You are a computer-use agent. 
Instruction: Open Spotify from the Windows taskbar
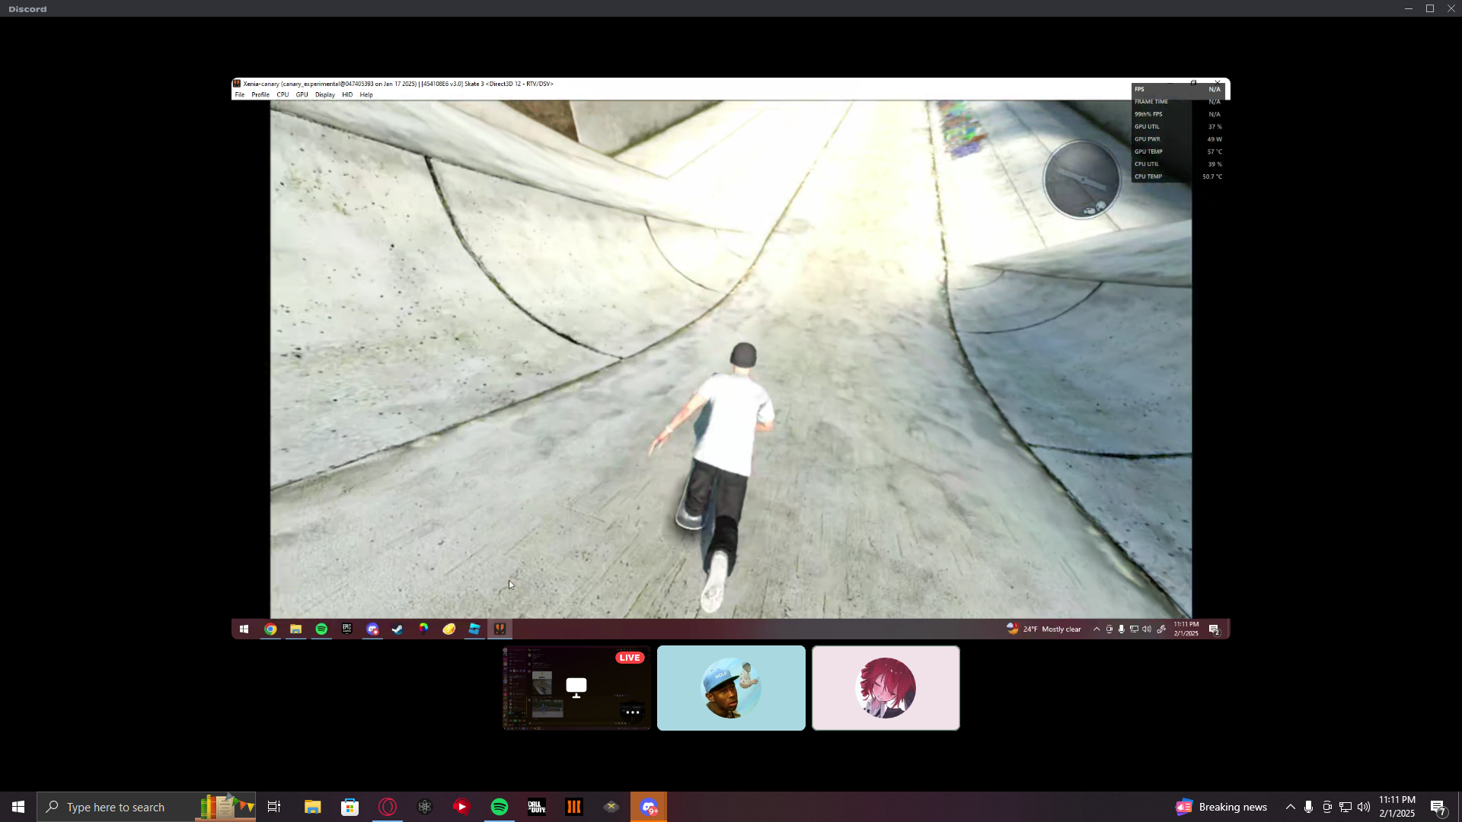pyautogui.click(x=500, y=807)
